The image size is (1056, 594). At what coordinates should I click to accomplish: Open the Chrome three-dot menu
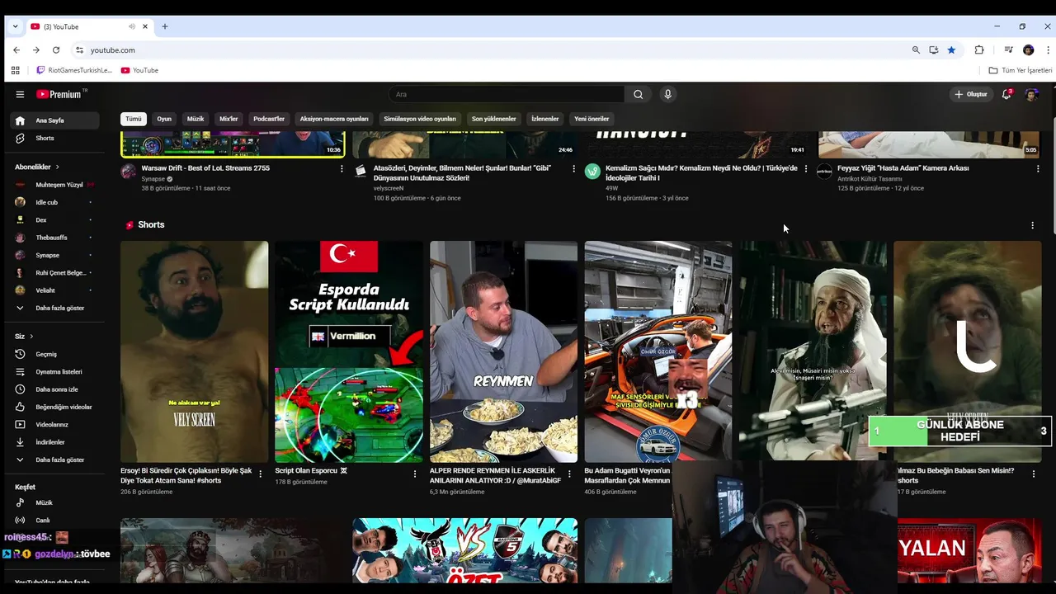point(1048,50)
